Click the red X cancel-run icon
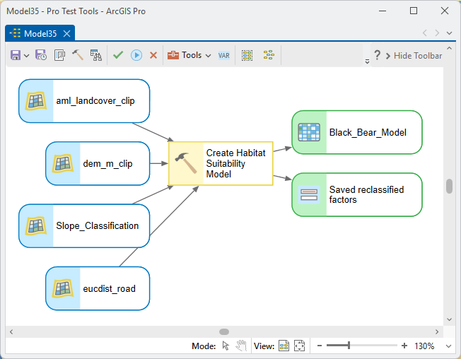This screenshot has width=461, height=359. (x=153, y=55)
